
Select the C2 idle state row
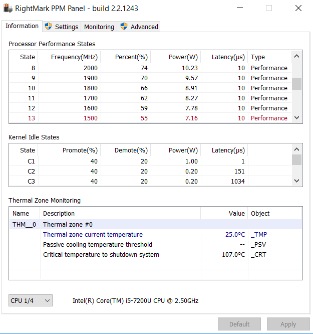[x=150, y=171]
